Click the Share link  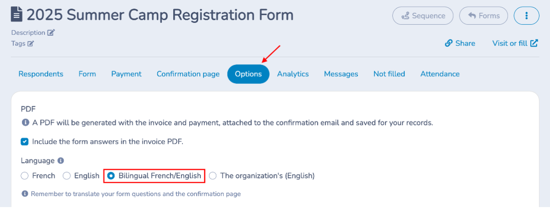[x=460, y=43]
